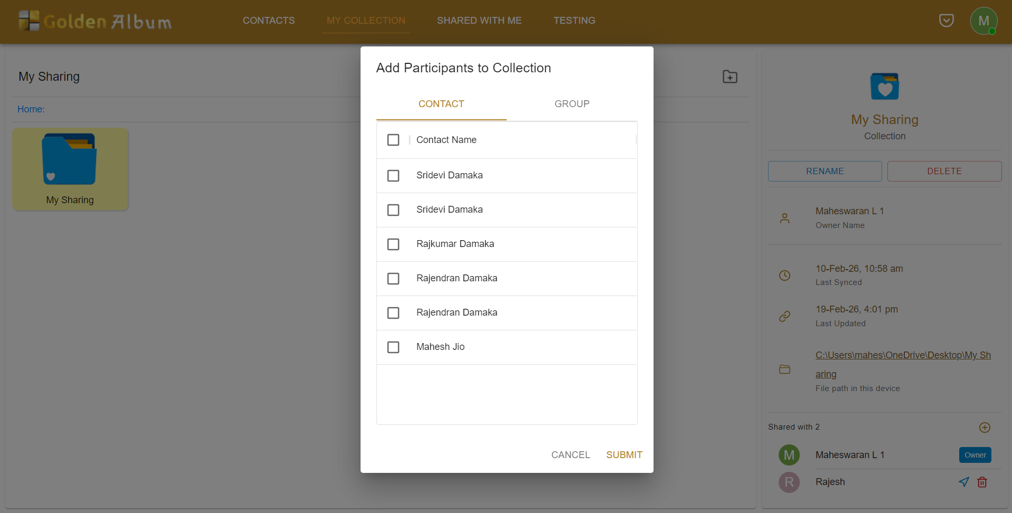1012x513 pixels.
Task: Click the send icon next to Rajesh
Action: coord(963,482)
